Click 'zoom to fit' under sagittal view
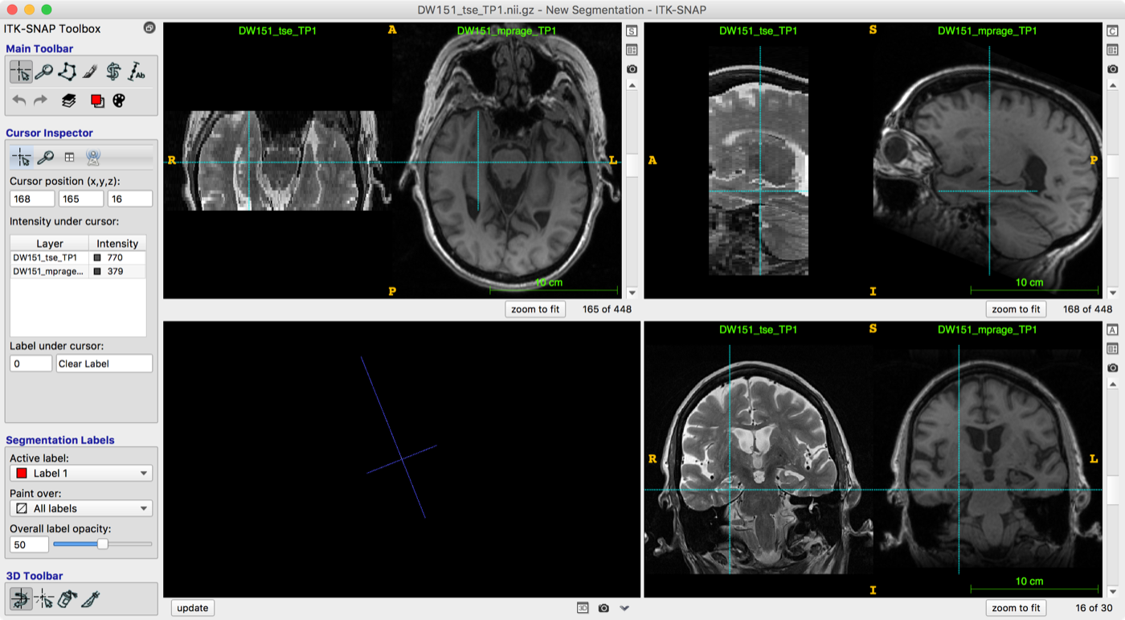The width and height of the screenshot is (1125, 620). 1016,309
